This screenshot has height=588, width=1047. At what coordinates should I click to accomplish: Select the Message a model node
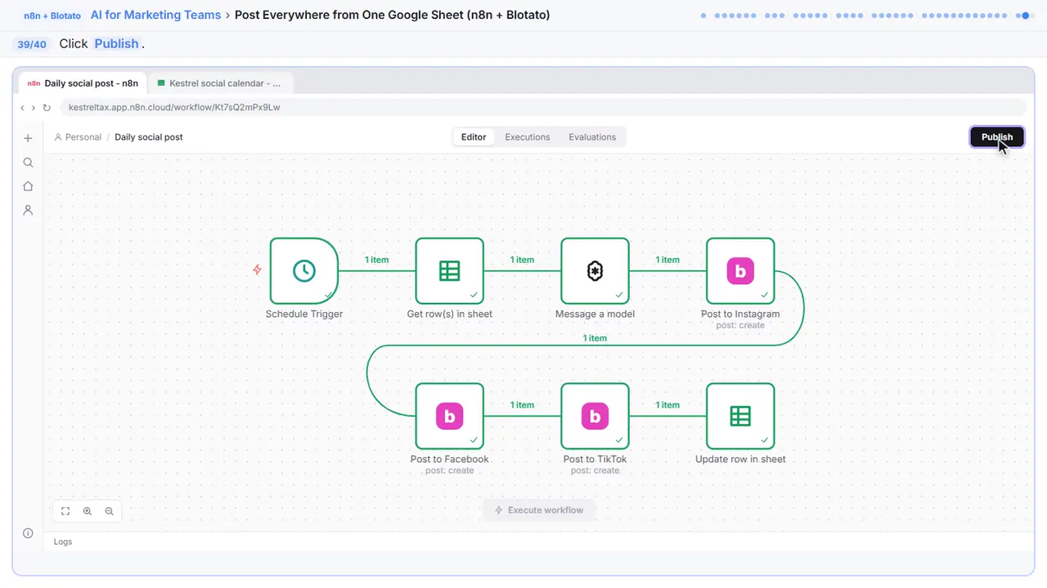595,271
